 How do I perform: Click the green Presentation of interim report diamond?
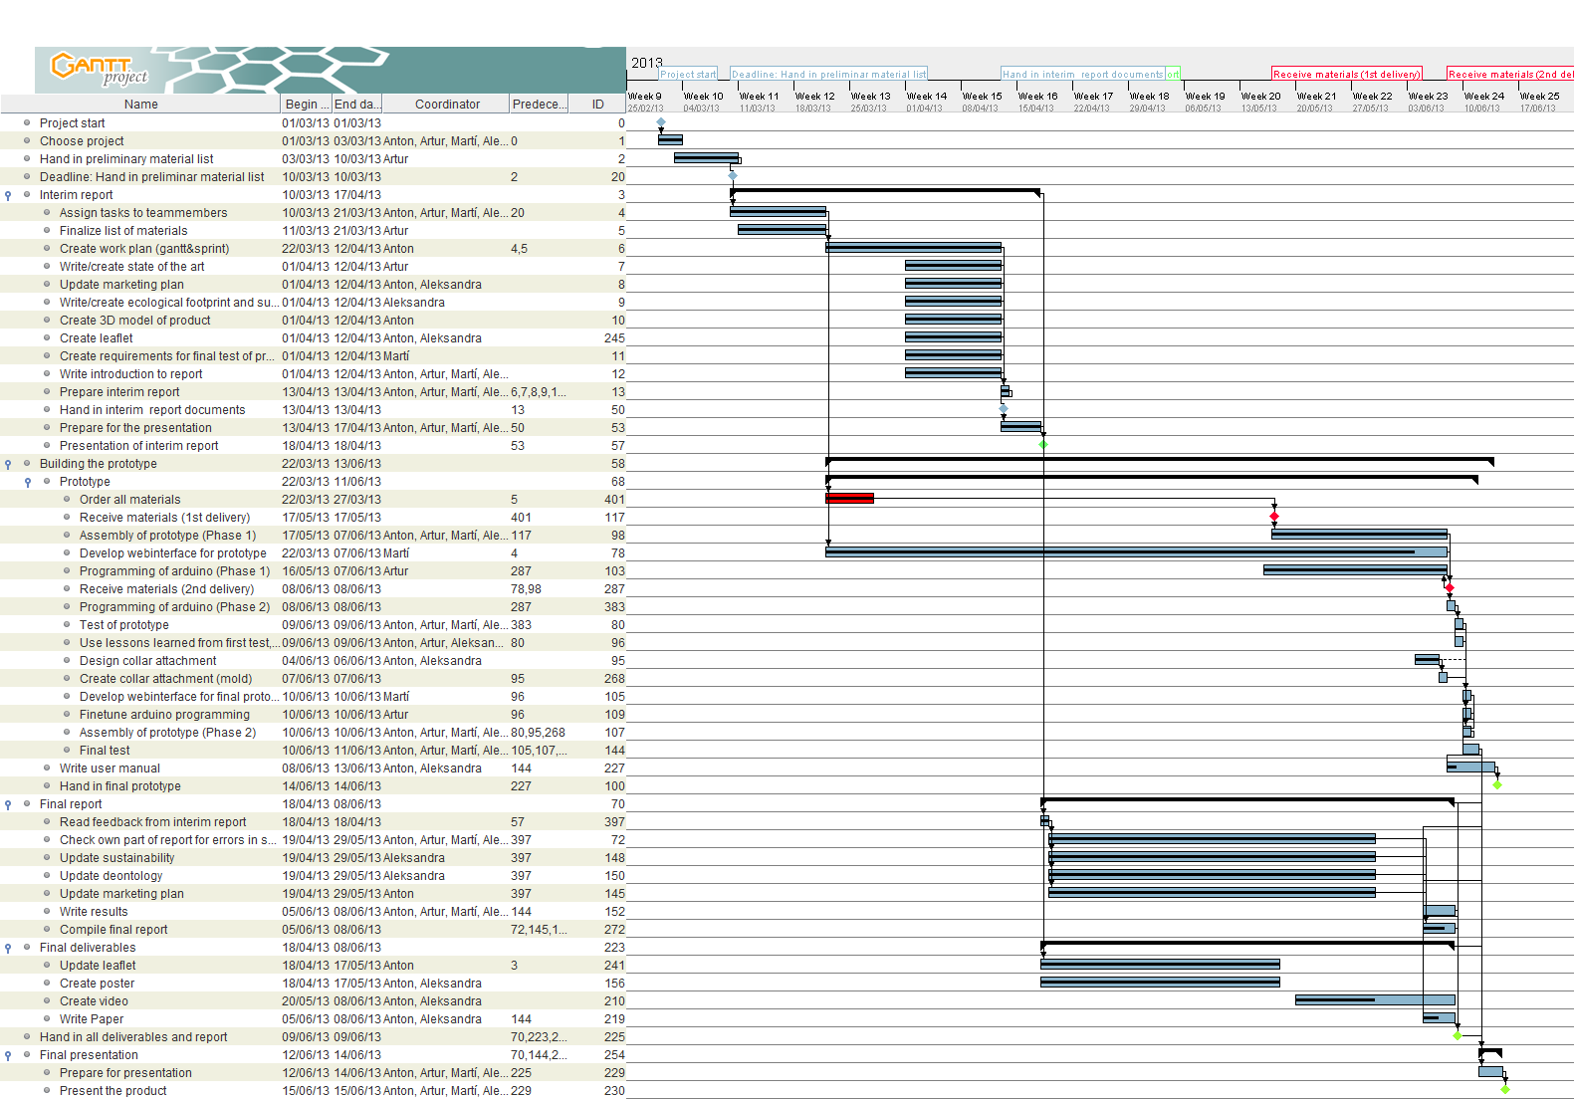coord(1043,445)
